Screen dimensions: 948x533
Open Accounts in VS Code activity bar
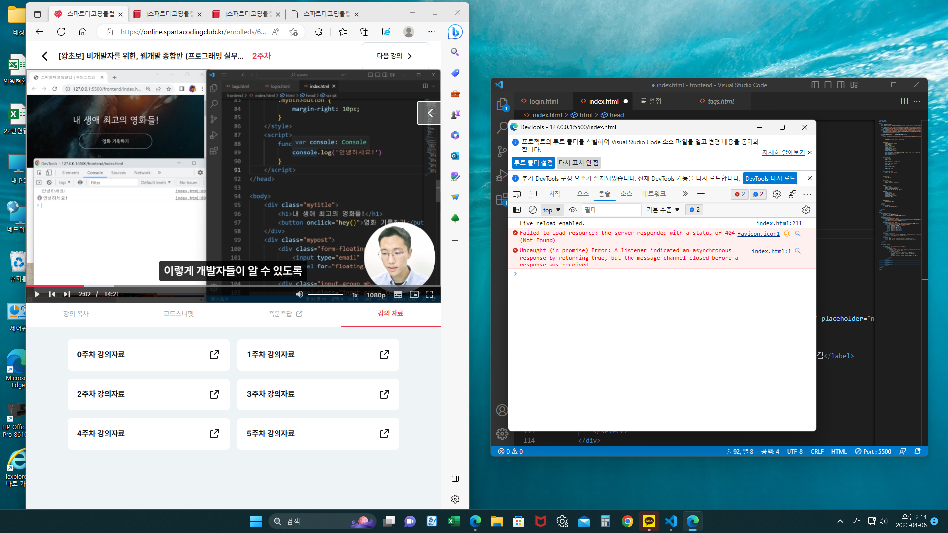(x=502, y=410)
